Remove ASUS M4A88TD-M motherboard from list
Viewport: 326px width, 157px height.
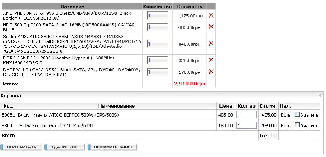(x=211, y=43)
